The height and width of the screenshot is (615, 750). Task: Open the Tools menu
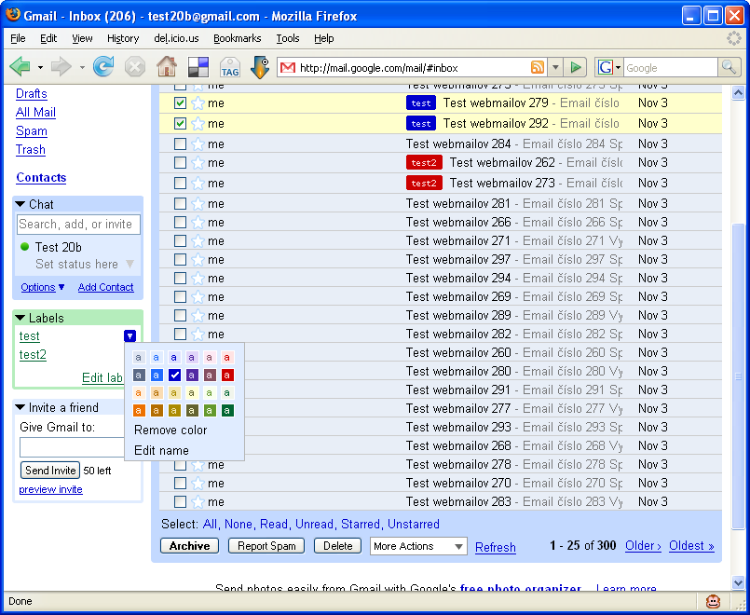pyautogui.click(x=288, y=38)
